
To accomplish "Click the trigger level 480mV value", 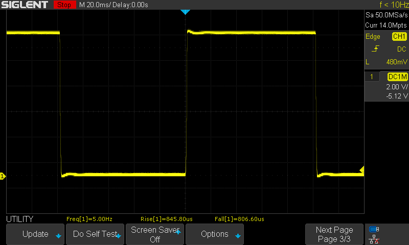I will [x=397, y=62].
